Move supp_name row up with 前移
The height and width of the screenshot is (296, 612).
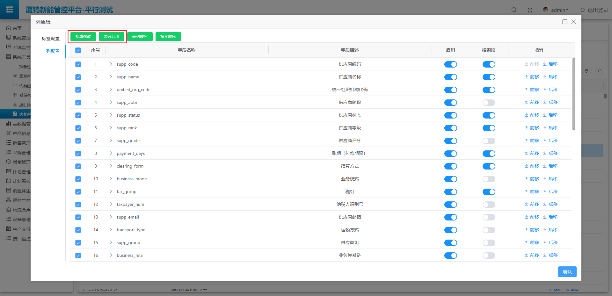point(532,77)
